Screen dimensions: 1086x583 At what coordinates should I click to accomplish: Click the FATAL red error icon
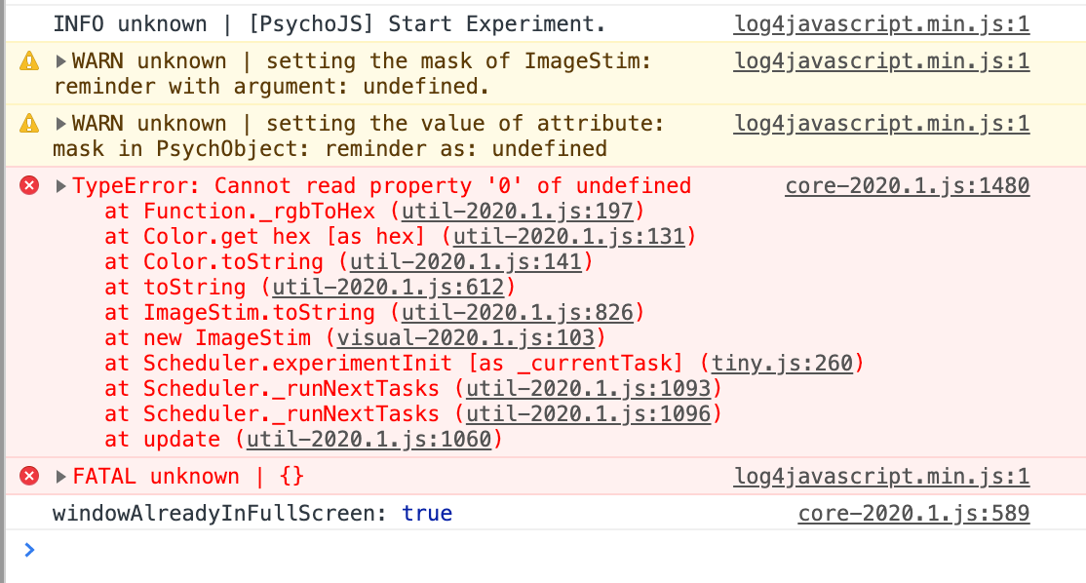[29, 476]
